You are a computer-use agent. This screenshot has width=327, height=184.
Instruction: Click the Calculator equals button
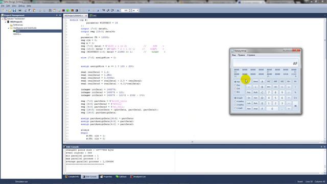(295, 106)
